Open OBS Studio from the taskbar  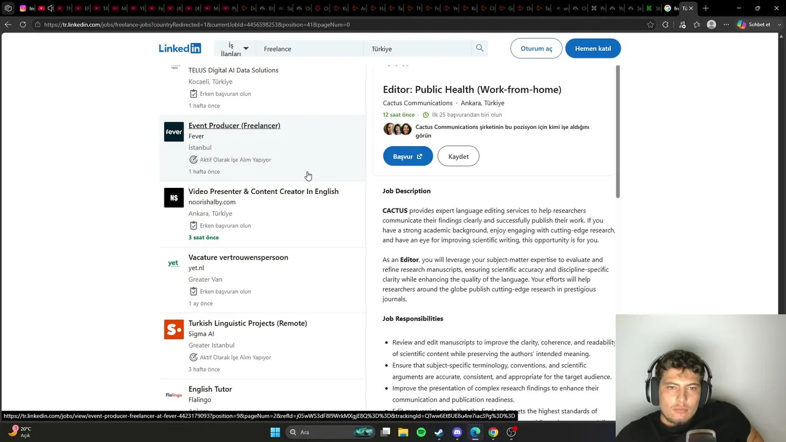(511, 432)
